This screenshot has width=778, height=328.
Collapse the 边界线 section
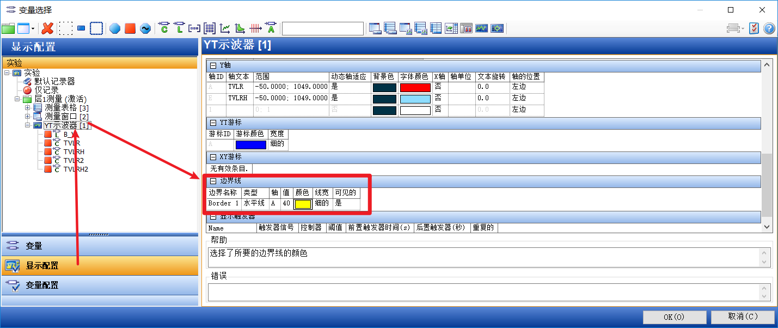tap(213, 181)
